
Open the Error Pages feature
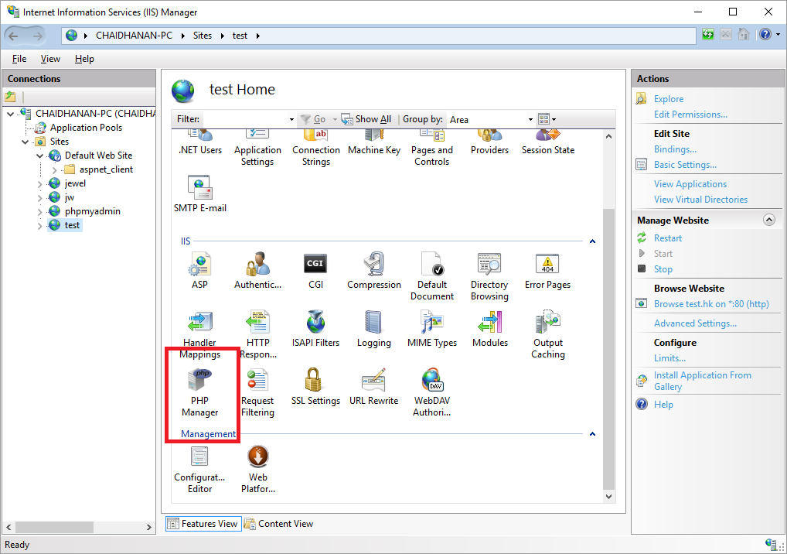pyautogui.click(x=547, y=272)
